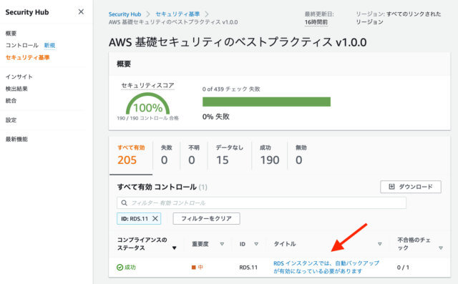
Task: Open the RDS インスタンス自動バックアップ control link
Action: coord(326,267)
